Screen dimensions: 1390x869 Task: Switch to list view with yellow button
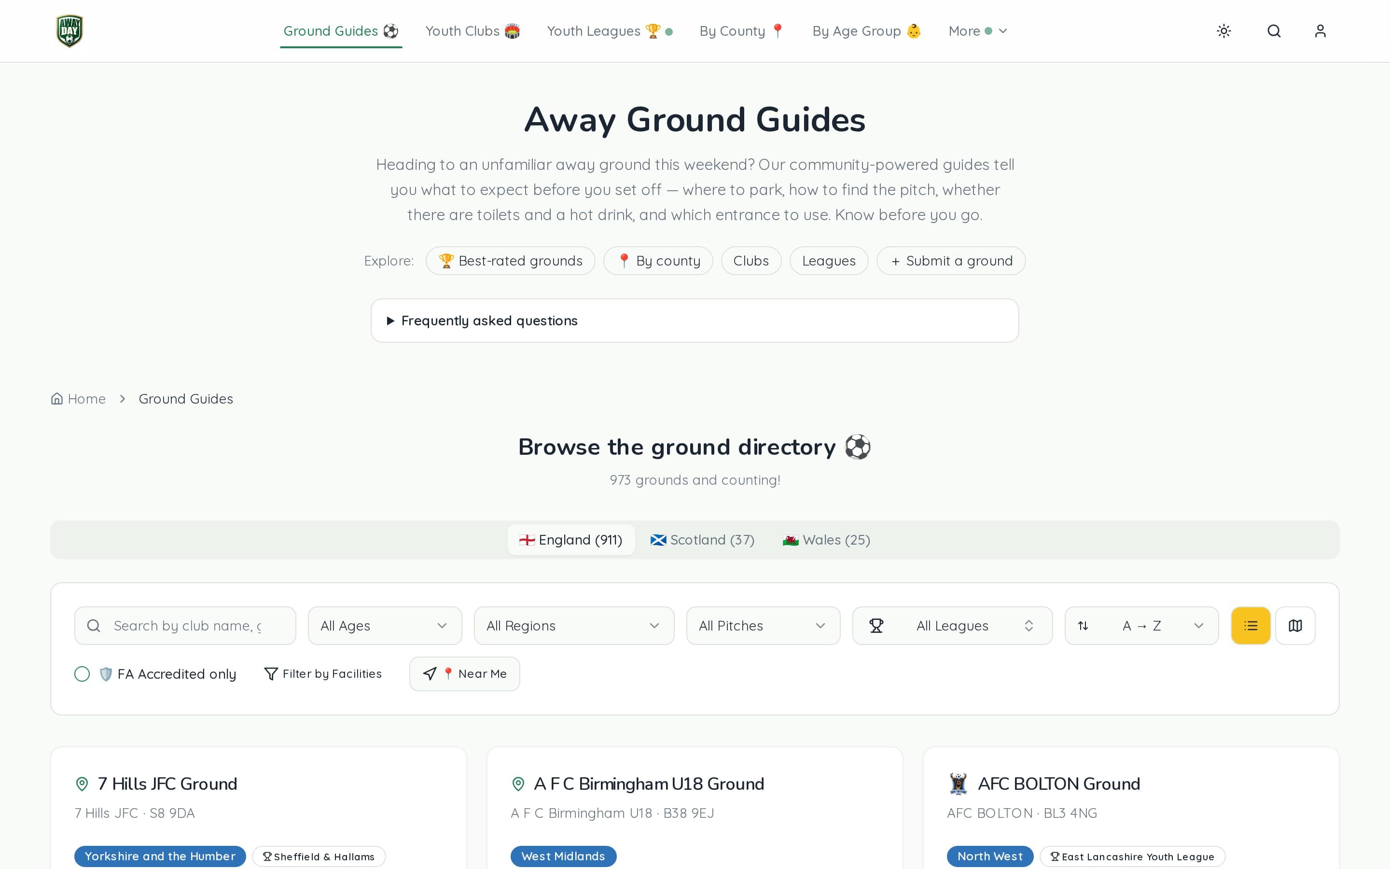1251,625
